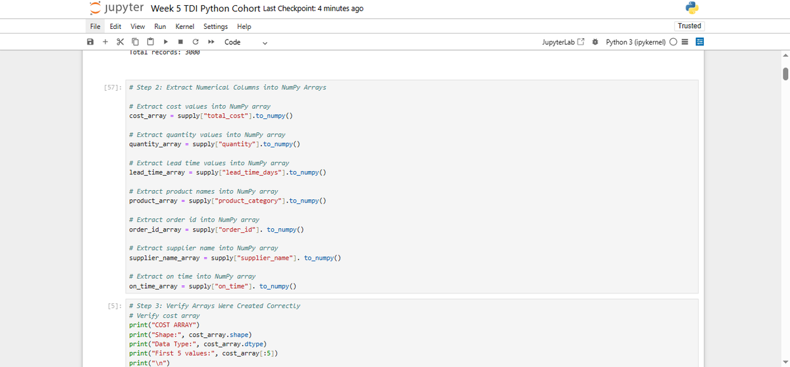Image resolution: width=790 pixels, height=367 pixels.
Task: Click the Step 2 comment line
Action: (x=227, y=87)
